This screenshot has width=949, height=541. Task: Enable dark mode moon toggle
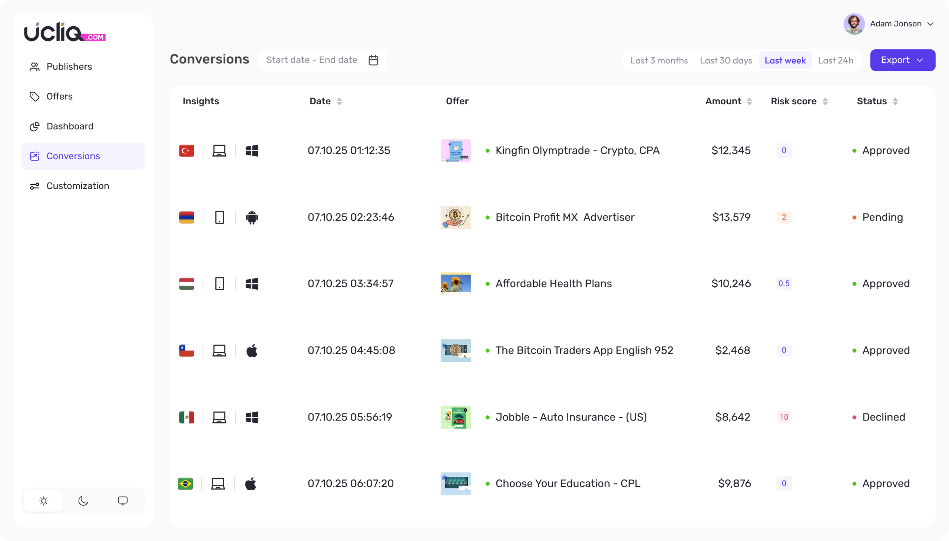pyautogui.click(x=83, y=501)
